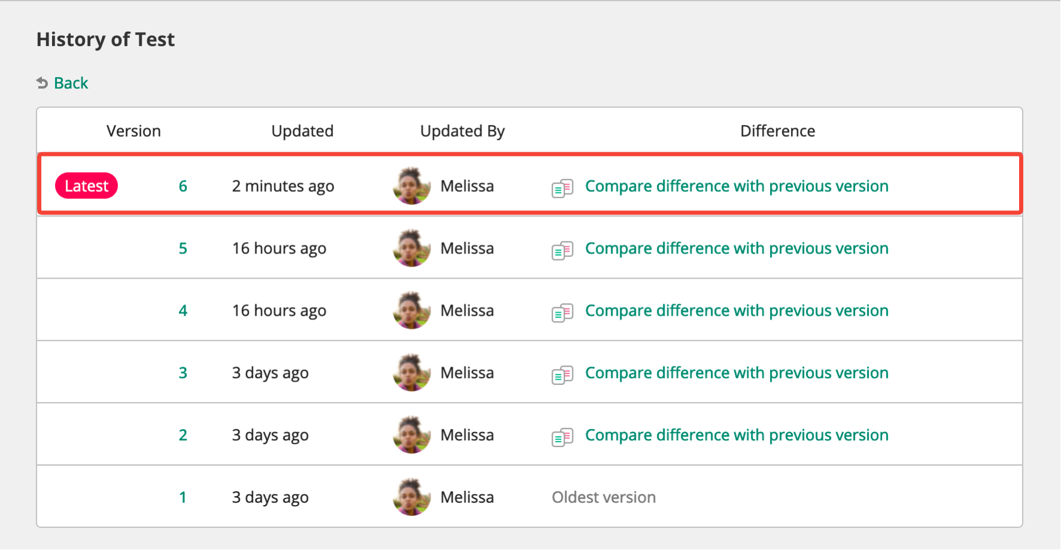
Task: Open version 3 from the history
Action: pos(183,373)
